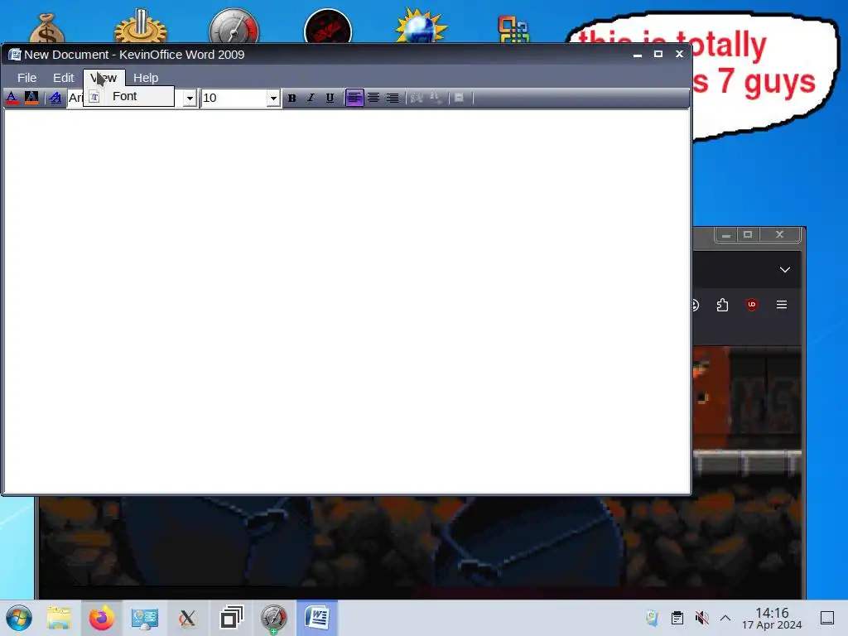Click the first system tray document icon
This screenshot has height=636, width=848.
click(653, 618)
